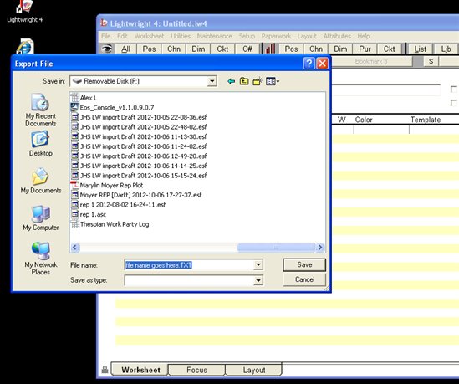This screenshot has width=459, height=384.
Task: Open the Worksheet menu
Action: (x=149, y=36)
